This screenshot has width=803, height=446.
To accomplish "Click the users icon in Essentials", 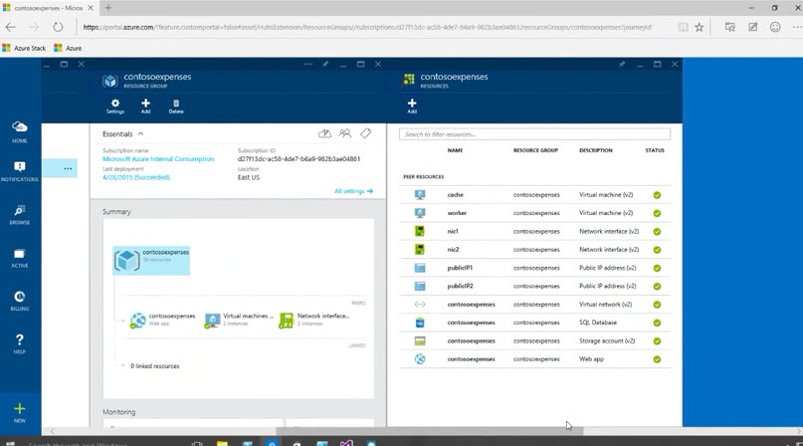I will [345, 133].
